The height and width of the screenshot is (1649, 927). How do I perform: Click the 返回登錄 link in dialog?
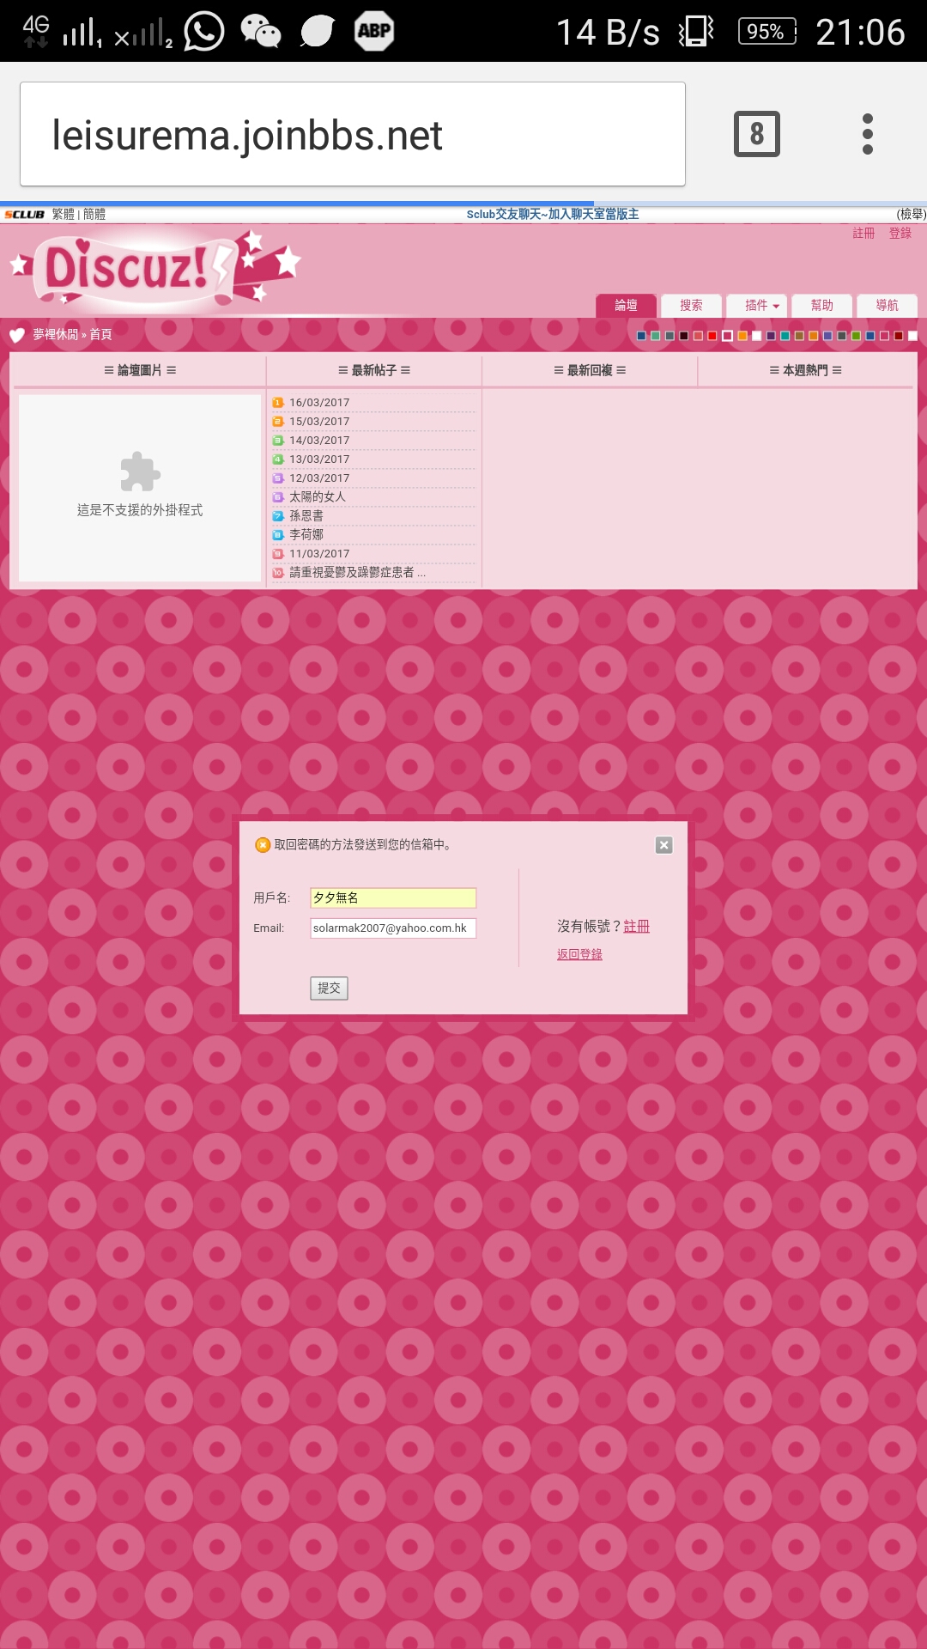(x=579, y=954)
